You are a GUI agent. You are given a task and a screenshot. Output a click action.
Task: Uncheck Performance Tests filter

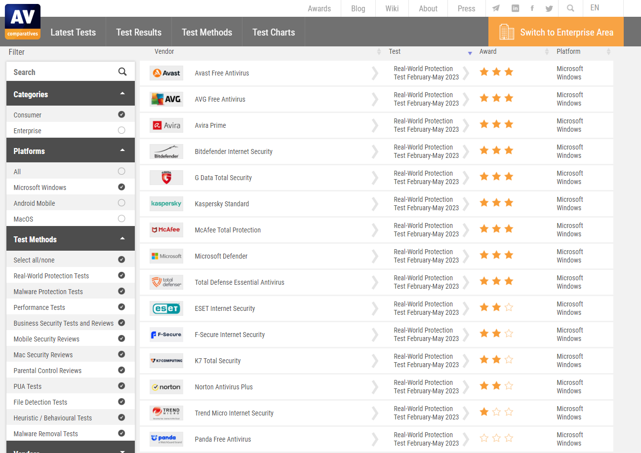(x=121, y=307)
